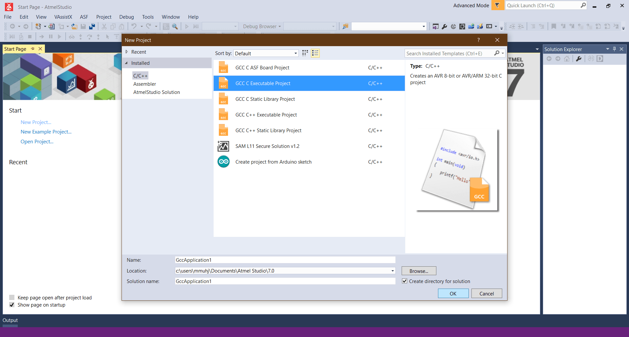Open the Tools menu
629x337 pixels.
148,17
